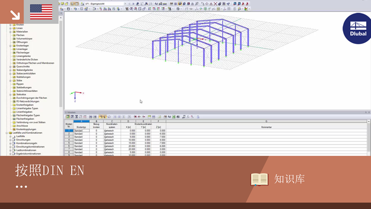Click the first icon in the 1.1 Knoten table toolbar
The height and width of the screenshot is (209, 371).
click(x=68, y=117)
